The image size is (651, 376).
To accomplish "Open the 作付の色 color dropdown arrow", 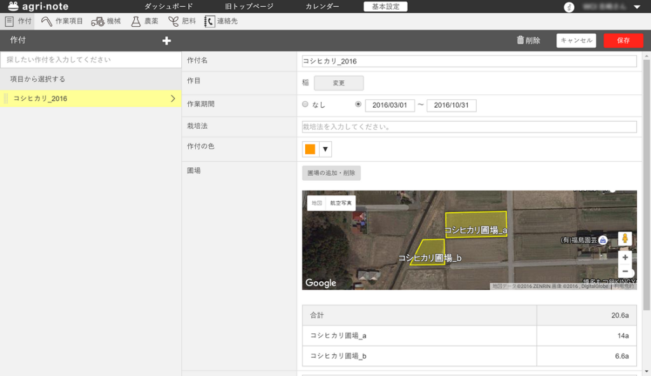I will coord(325,150).
